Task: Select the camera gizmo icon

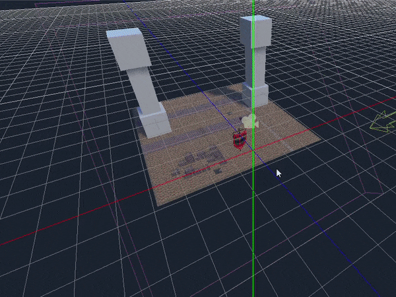Action: pyautogui.click(x=249, y=121)
